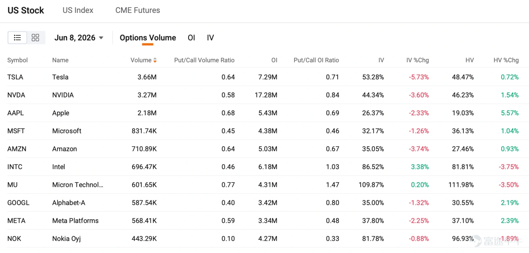
Task: Select the Options Volume tab
Action: tap(148, 38)
